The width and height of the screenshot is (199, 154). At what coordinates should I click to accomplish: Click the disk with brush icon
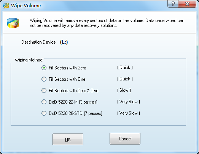click(13, 23)
